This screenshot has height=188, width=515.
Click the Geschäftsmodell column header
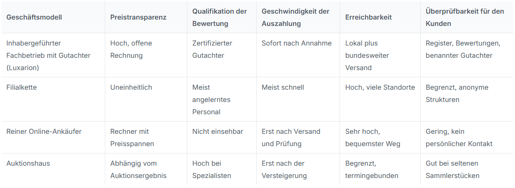point(34,17)
